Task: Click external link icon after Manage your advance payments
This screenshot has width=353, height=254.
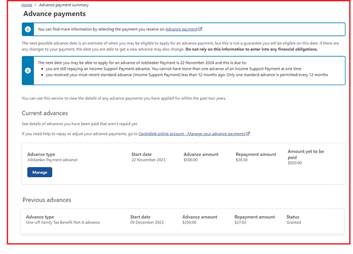Action: click(248, 133)
